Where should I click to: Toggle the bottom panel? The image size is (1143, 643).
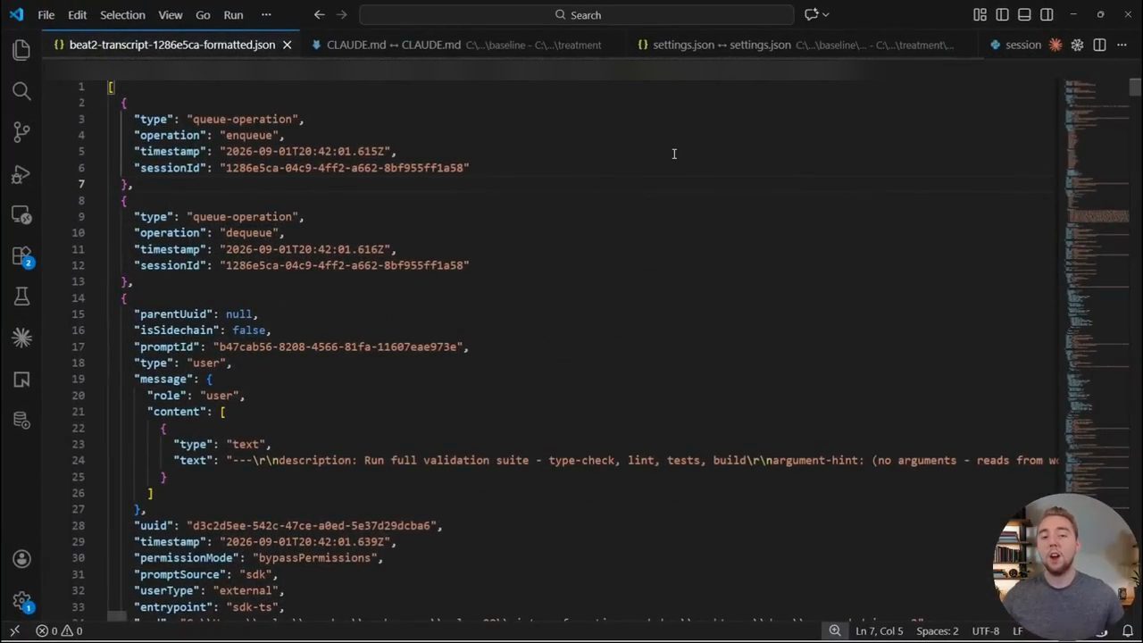coord(1024,14)
